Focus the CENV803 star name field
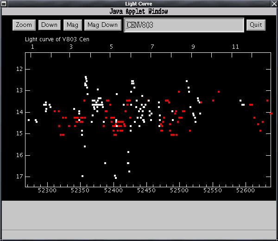The height and width of the screenshot is (241, 278). [184, 25]
